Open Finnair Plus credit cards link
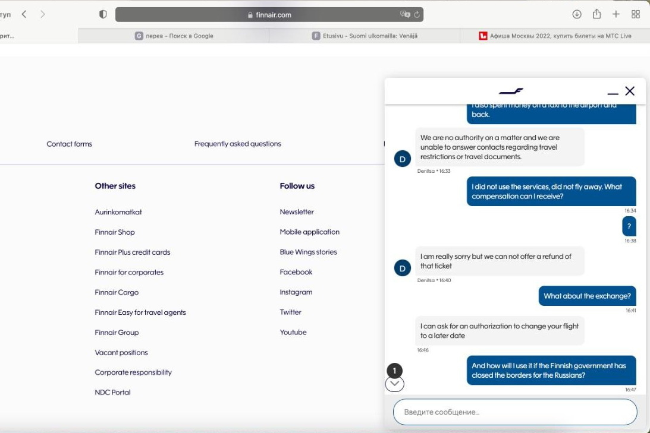The width and height of the screenshot is (650, 433). pyautogui.click(x=132, y=252)
